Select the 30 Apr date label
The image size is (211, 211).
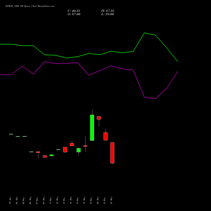click(x=10, y=201)
